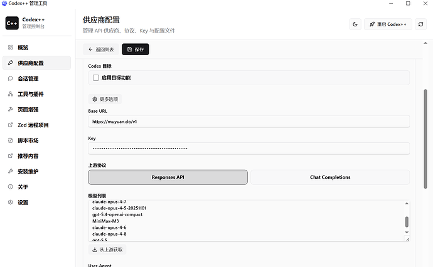
Task: Click external link icon beside 推荐内容
Action: pos(11,155)
